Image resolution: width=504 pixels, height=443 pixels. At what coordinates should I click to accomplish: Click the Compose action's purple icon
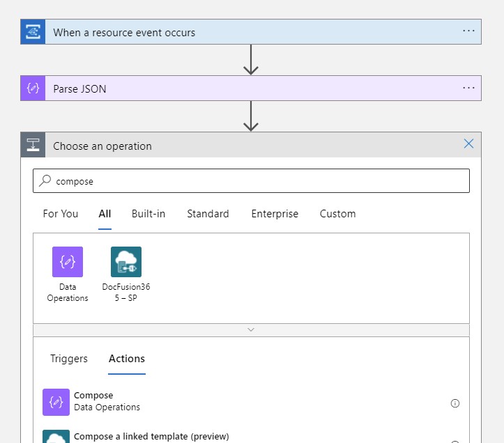(56, 402)
